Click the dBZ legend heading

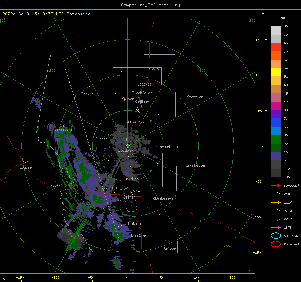pyautogui.click(x=284, y=18)
